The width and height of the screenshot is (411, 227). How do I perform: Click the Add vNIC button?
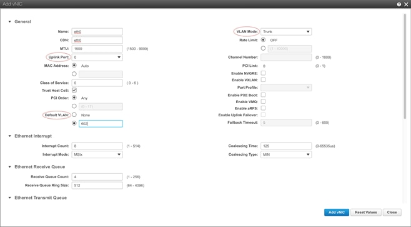337,212
